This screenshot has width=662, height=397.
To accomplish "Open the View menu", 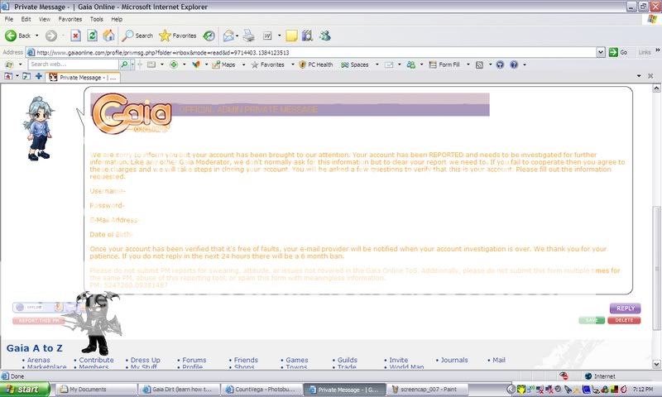I will click(45, 19).
